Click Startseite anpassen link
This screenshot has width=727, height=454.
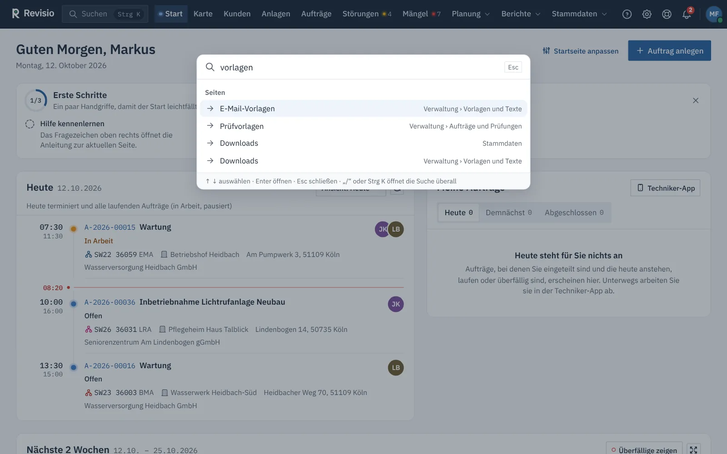[581, 51]
